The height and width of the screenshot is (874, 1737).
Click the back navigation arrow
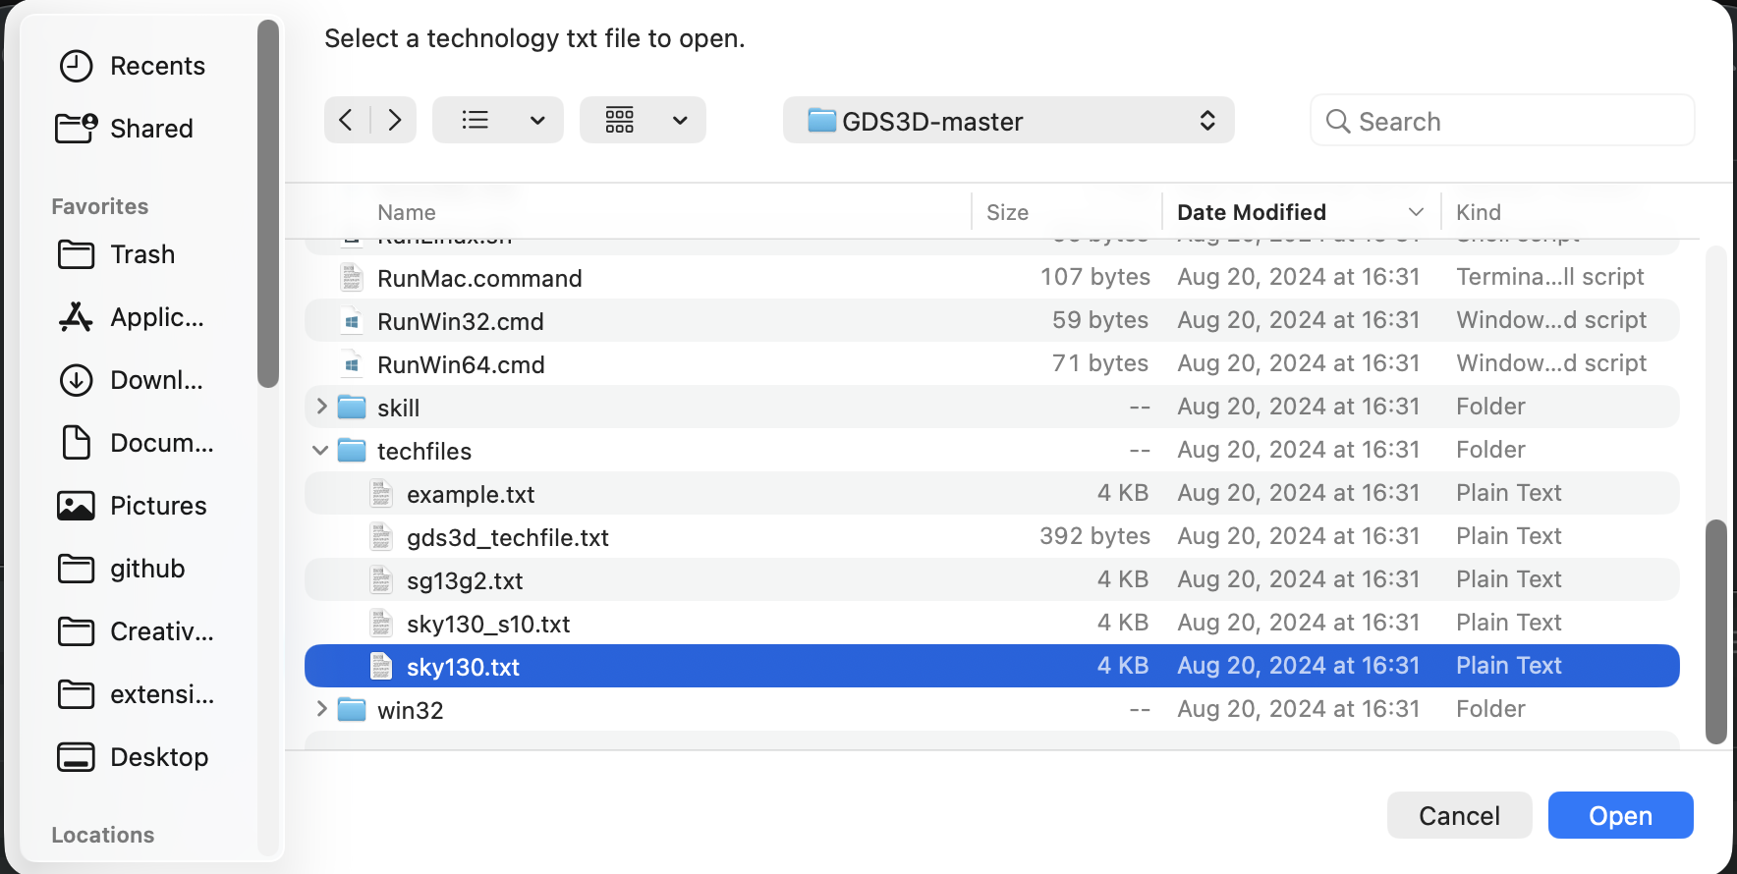346,120
